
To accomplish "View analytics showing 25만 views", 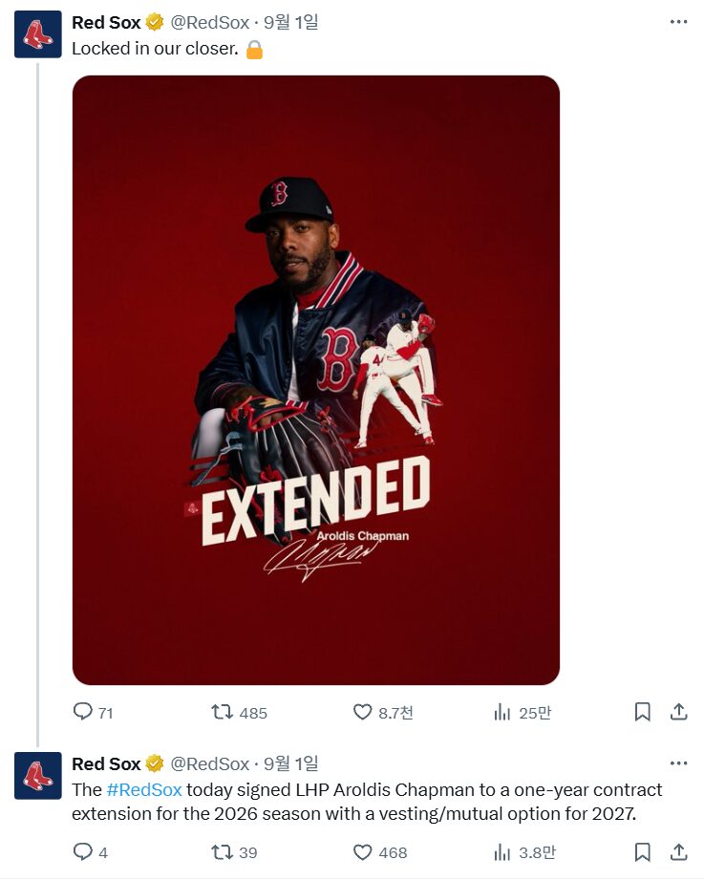I will [x=501, y=712].
